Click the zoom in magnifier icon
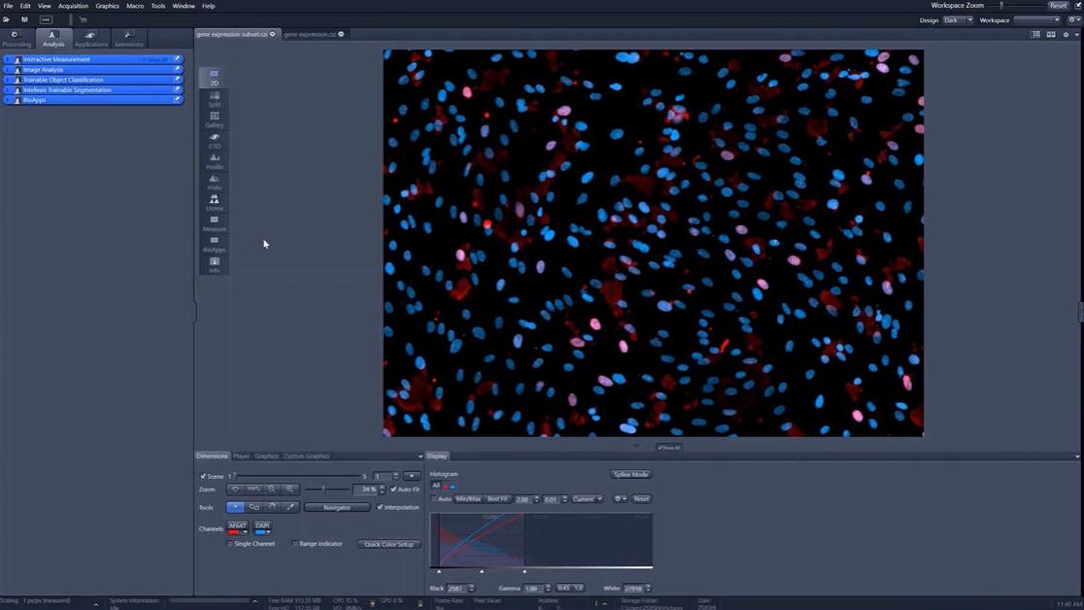1084x610 pixels. [289, 489]
